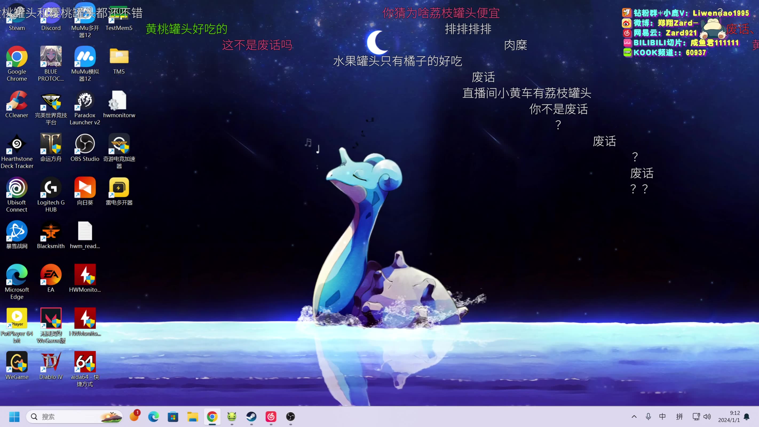The image size is (759, 427).
Task: Select the Microsoft Edge desktop icon
Action: tap(17, 282)
